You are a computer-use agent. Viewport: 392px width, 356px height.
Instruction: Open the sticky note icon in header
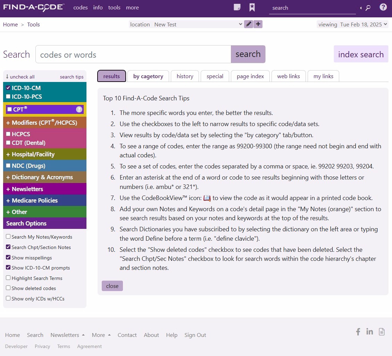[237, 7]
